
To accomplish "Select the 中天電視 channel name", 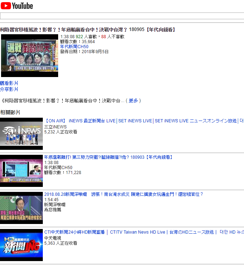I will (x=52, y=238).
